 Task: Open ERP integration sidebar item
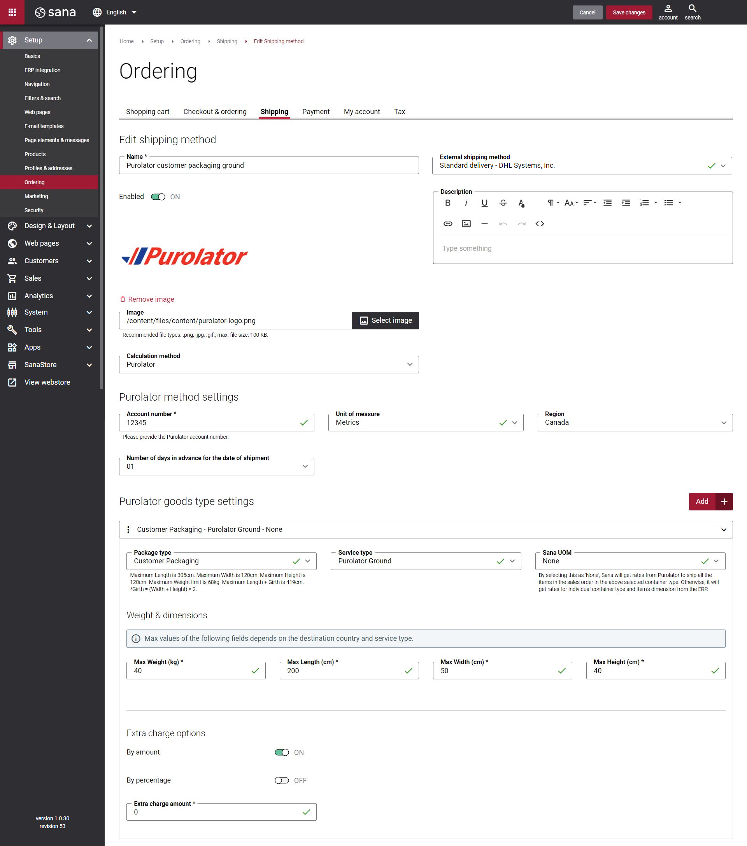pyautogui.click(x=42, y=70)
